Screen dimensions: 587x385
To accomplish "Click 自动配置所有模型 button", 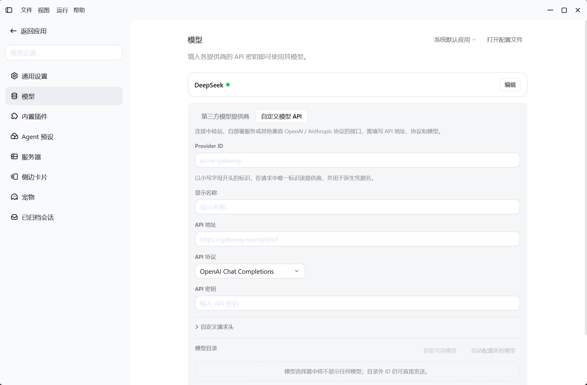I will 493,350.
